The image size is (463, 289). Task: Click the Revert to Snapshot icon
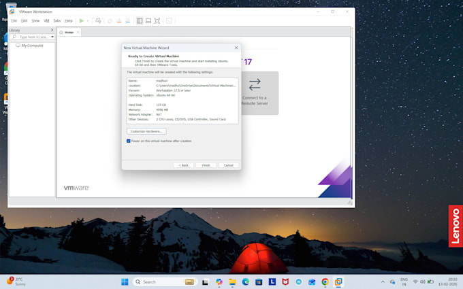pyautogui.click(x=119, y=20)
